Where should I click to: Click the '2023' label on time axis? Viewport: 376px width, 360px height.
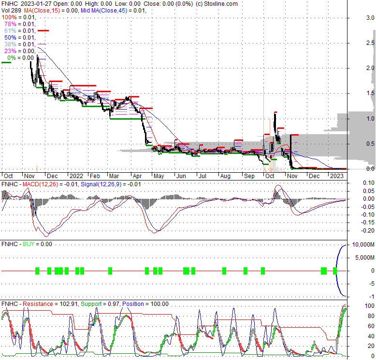click(x=337, y=176)
